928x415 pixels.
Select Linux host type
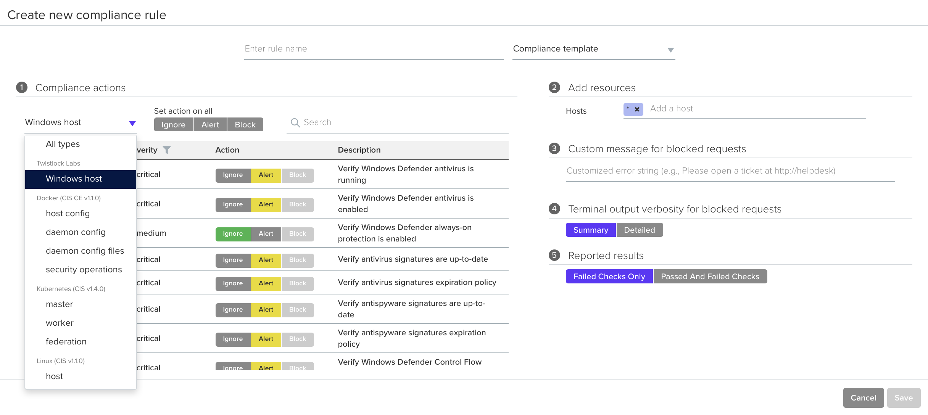click(81, 376)
